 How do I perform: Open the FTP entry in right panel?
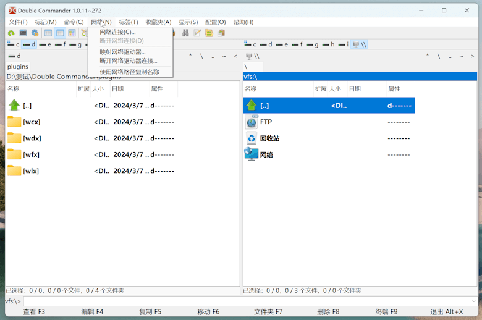pos(329,122)
